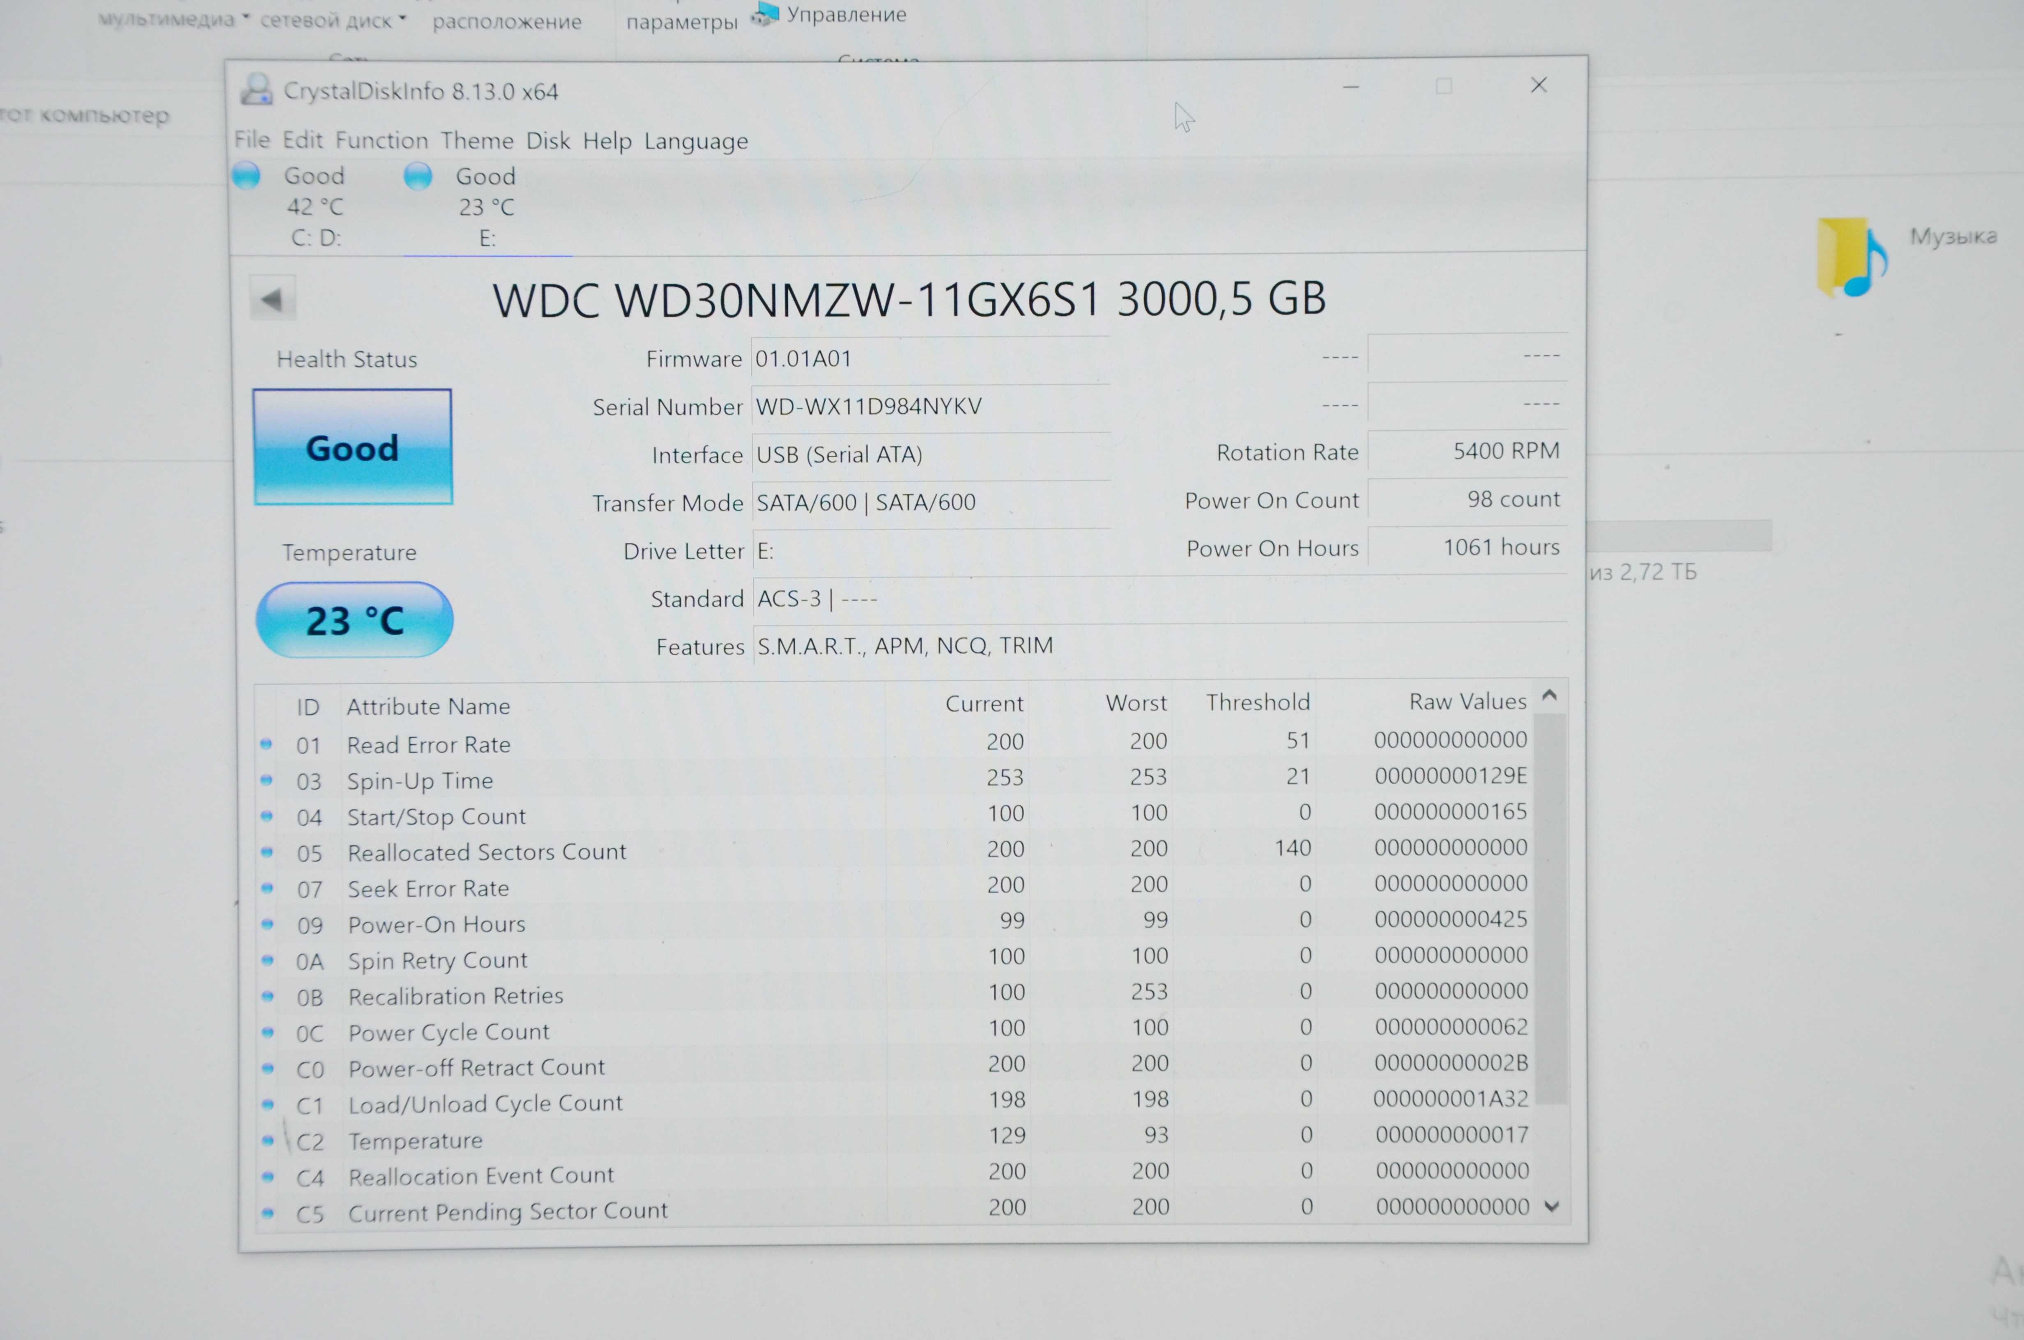The image size is (2024, 1340).
Task: Select the Reallocation Event Count row
Action: 895,1173
